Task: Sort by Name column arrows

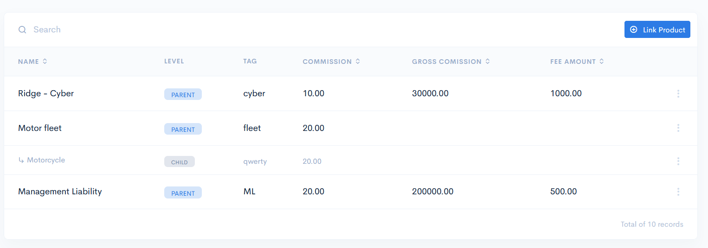Action: [x=45, y=62]
